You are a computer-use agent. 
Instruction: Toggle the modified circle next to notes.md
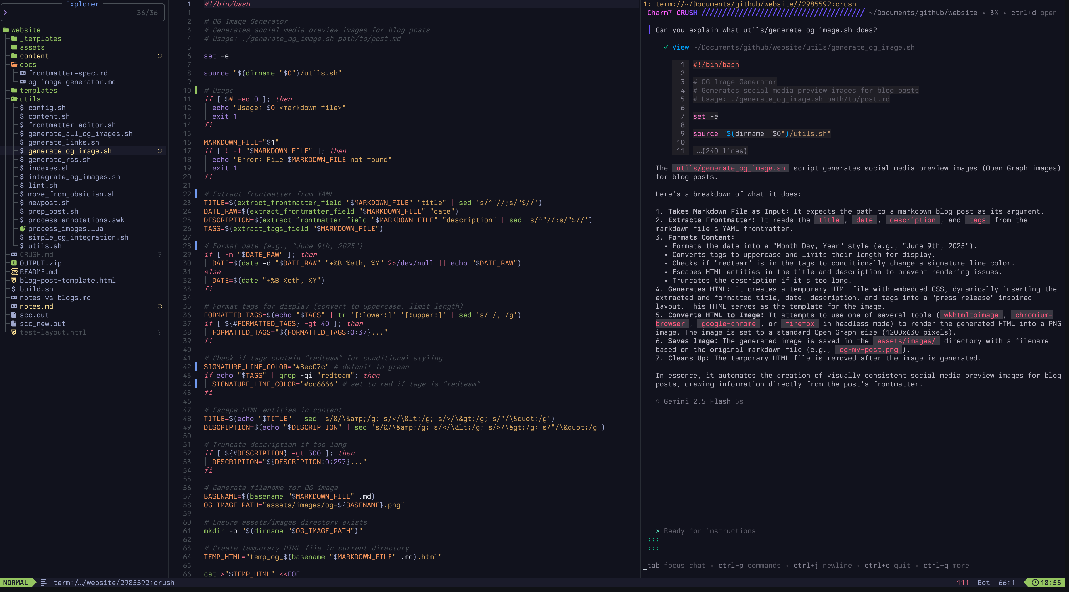160,306
